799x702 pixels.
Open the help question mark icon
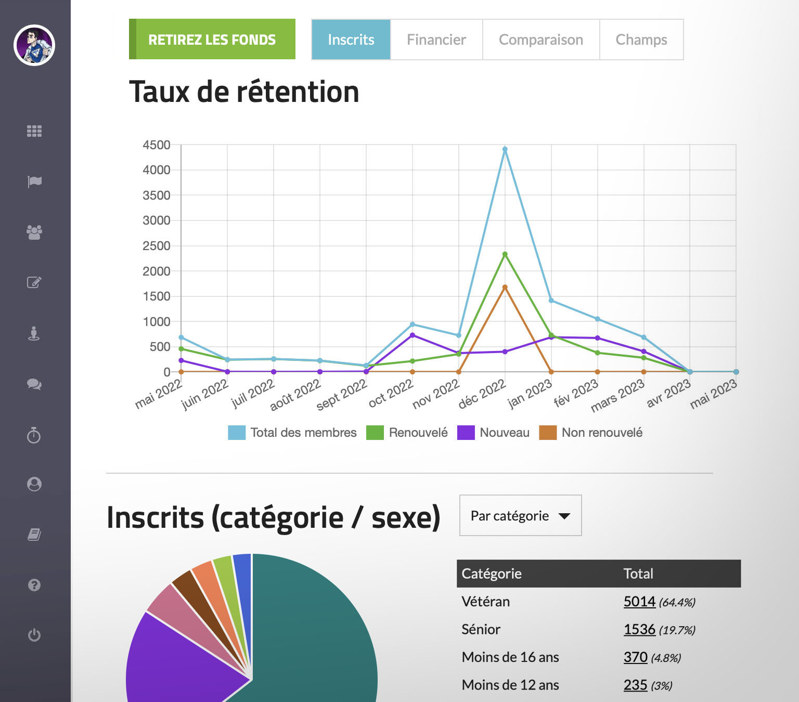(x=34, y=586)
